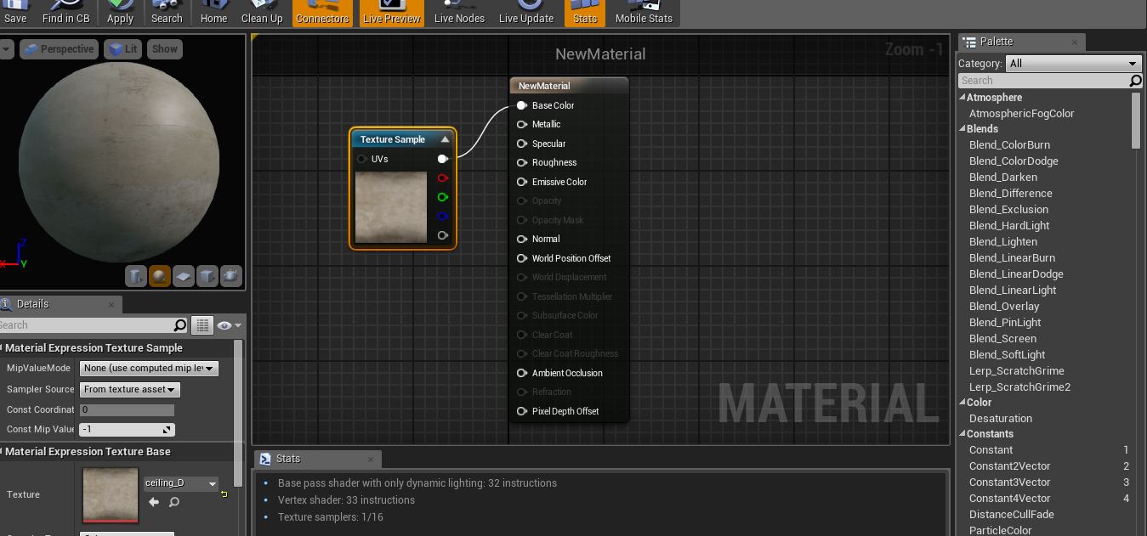The image size is (1147, 536).
Task: Reset Texture property with yellow arrow
Action: click(224, 494)
